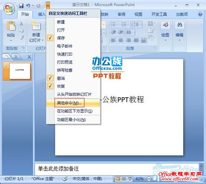Enable 快速打印 in the customize menu
This screenshot has height=184, width=206.
tap(73, 54)
